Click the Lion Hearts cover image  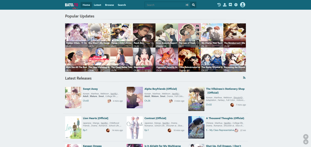point(73,127)
